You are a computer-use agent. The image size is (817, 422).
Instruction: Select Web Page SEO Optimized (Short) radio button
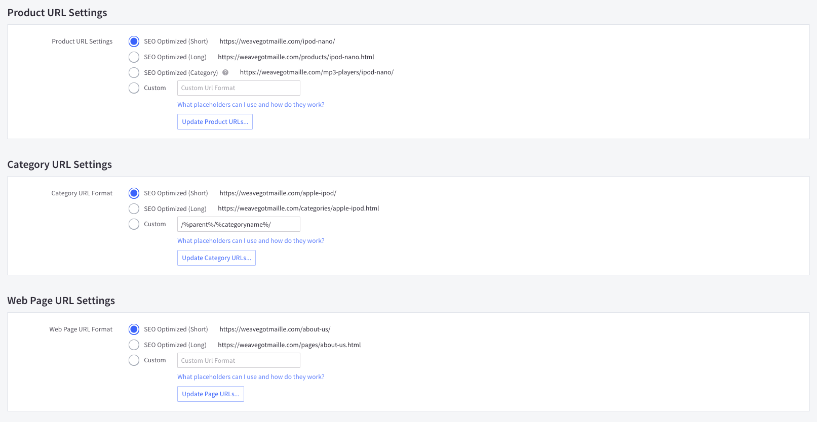134,329
